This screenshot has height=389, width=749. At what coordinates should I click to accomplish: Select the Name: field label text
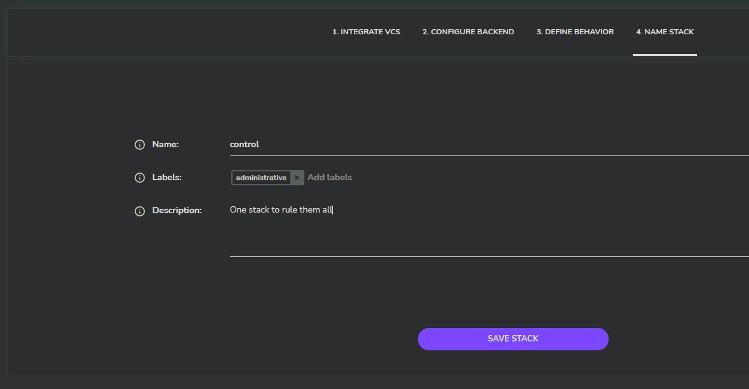click(165, 144)
